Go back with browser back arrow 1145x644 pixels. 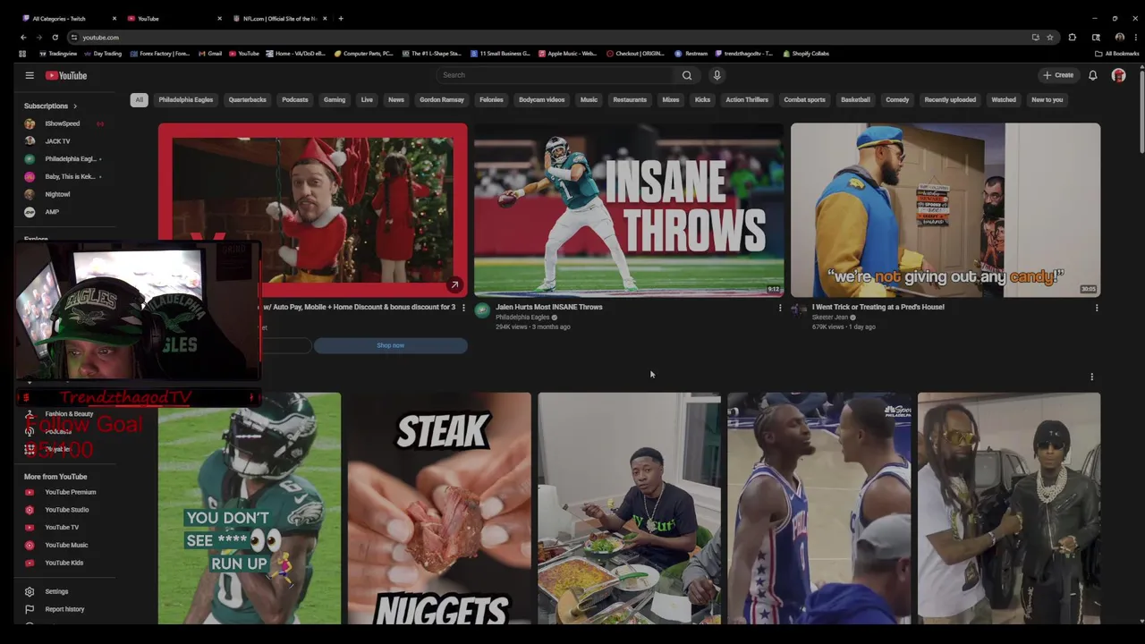point(23,38)
